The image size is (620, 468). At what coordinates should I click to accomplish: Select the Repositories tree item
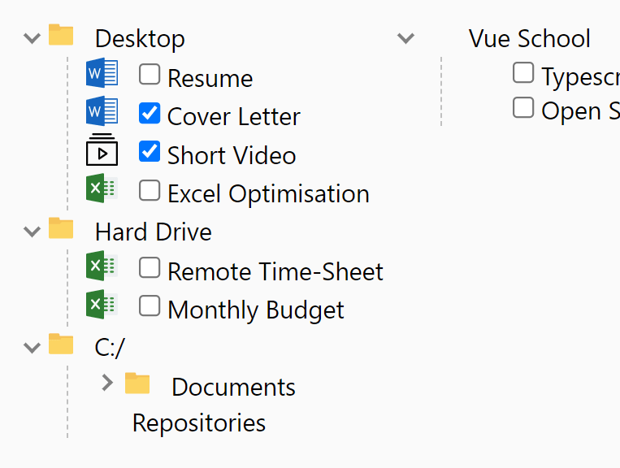coord(199,423)
